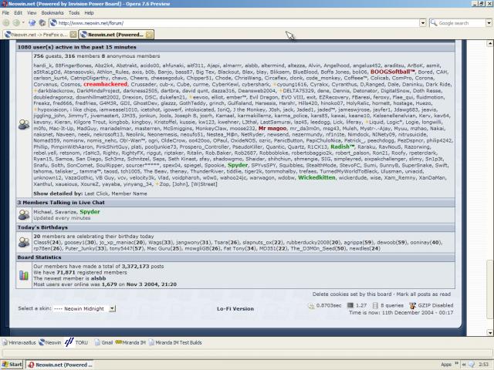Click Class9 in the birthday list
This screenshot has width=494, height=370.
(41, 242)
